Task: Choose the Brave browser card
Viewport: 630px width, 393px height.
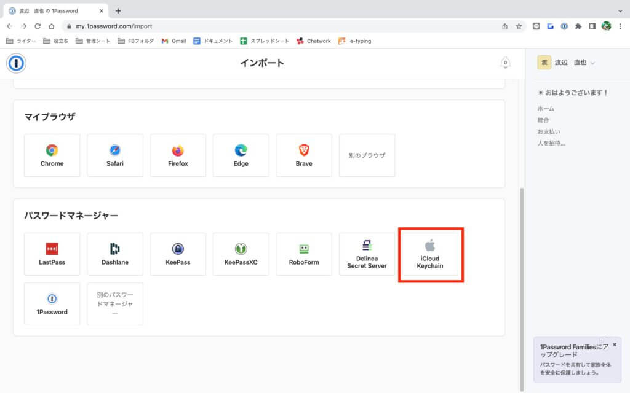Action: point(304,155)
